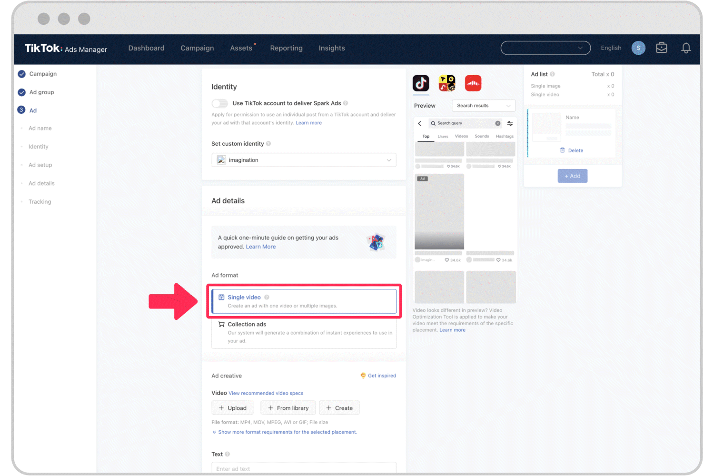The height and width of the screenshot is (476, 714).
Task: Select the red Pangle placement icon
Action: [x=473, y=83]
